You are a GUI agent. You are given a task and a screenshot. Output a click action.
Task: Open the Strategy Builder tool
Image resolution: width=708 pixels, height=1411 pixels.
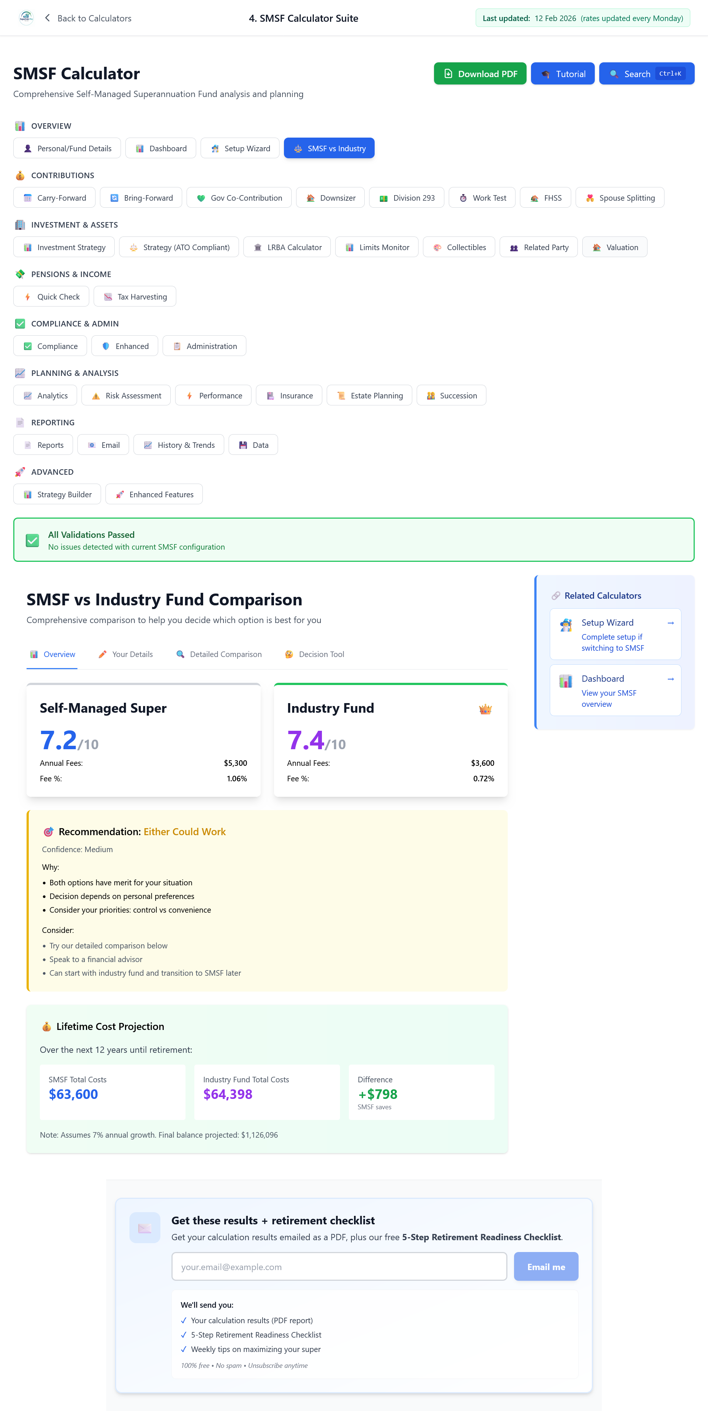click(56, 494)
